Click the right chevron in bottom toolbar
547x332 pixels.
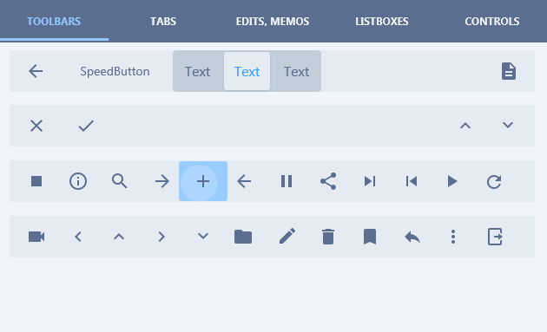pyautogui.click(x=161, y=237)
